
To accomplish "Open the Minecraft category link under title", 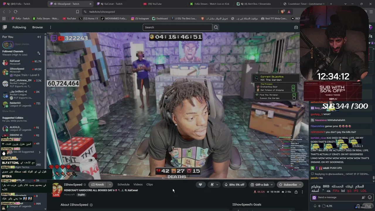I will point(69,195).
